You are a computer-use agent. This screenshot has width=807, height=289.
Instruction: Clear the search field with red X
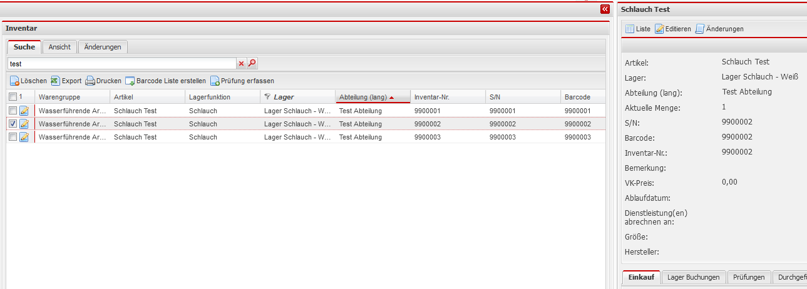pos(241,63)
